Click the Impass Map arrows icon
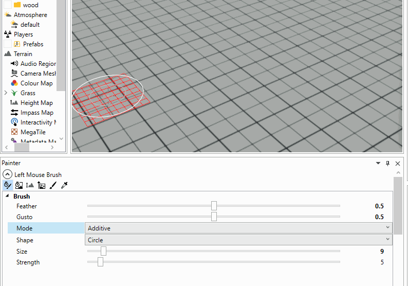 tap(14, 113)
